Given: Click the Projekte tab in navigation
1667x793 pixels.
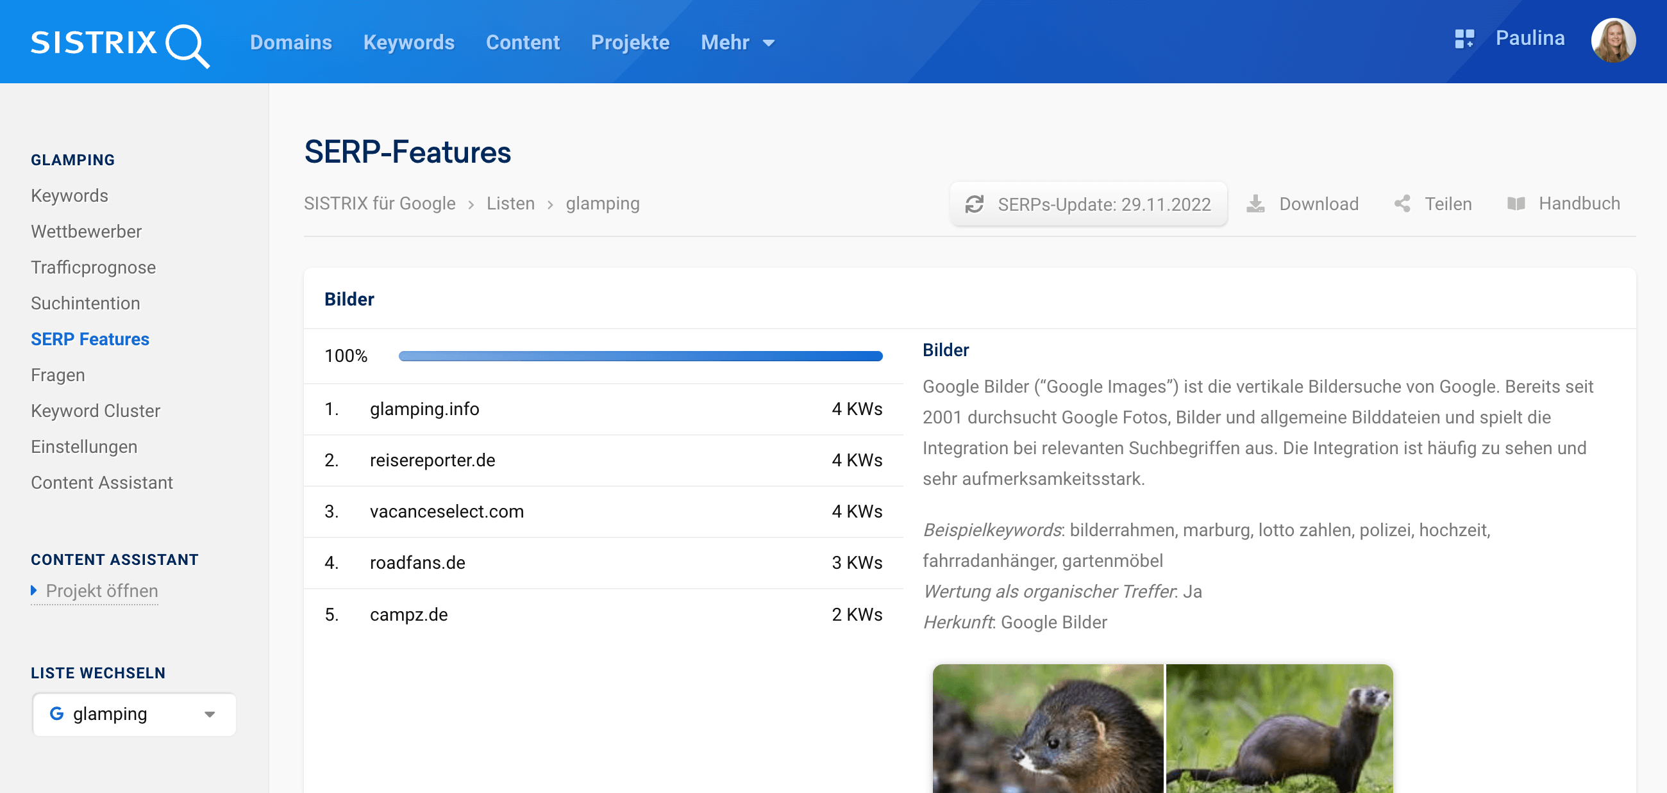Looking at the screenshot, I should point(630,42).
